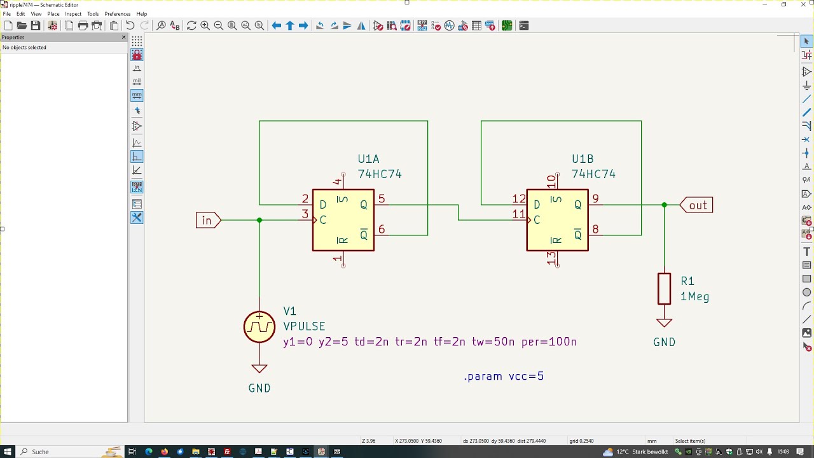The image size is (814, 458).
Task: Select the draw rectangle tool
Action: [806, 279]
